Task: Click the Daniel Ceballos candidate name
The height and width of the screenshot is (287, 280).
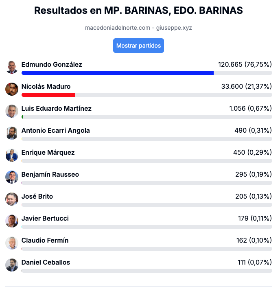Action: tap(46, 262)
